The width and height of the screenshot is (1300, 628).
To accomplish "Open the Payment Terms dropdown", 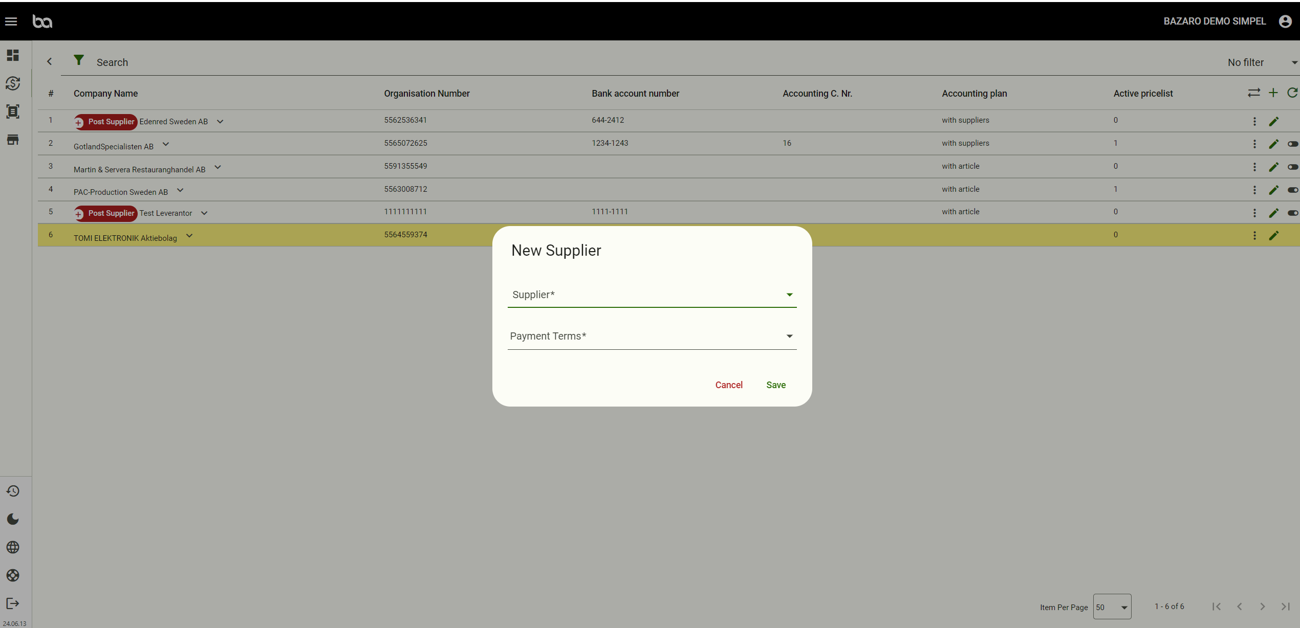I will click(x=651, y=336).
